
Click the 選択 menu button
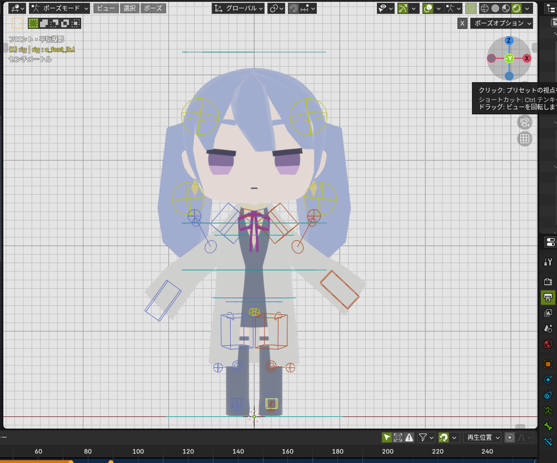click(x=130, y=8)
